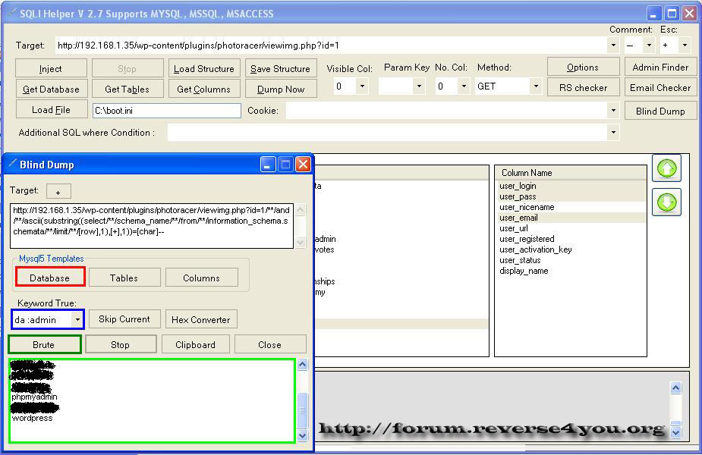Open the No. Col dropdown
This screenshot has width=702, height=455.
pos(464,86)
